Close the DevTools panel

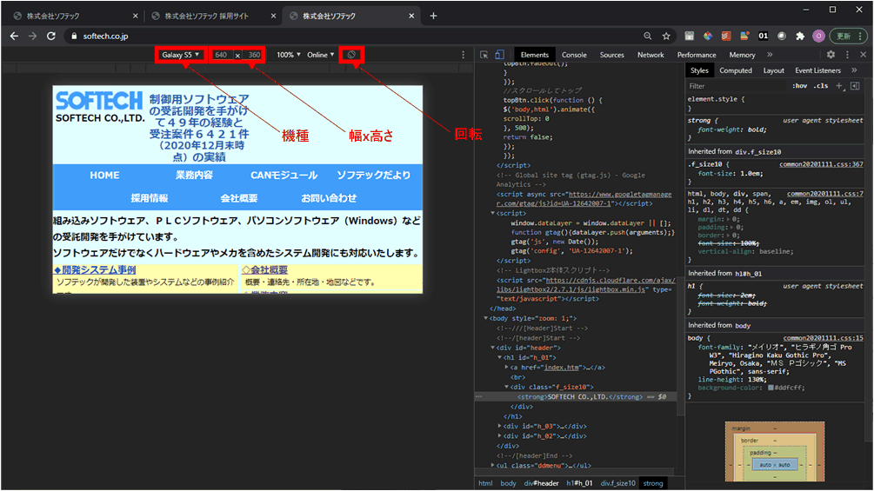click(x=863, y=55)
